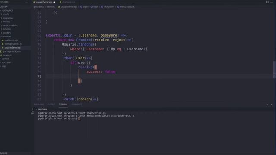Click 'success' on line 76
The width and height of the screenshot is (276, 155).
click(94, 72)
